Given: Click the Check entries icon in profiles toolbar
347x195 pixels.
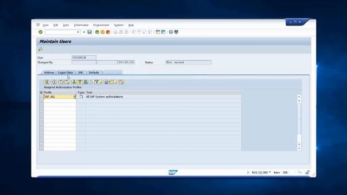Looking at the screenshot, I should click(x=54, y=82).
